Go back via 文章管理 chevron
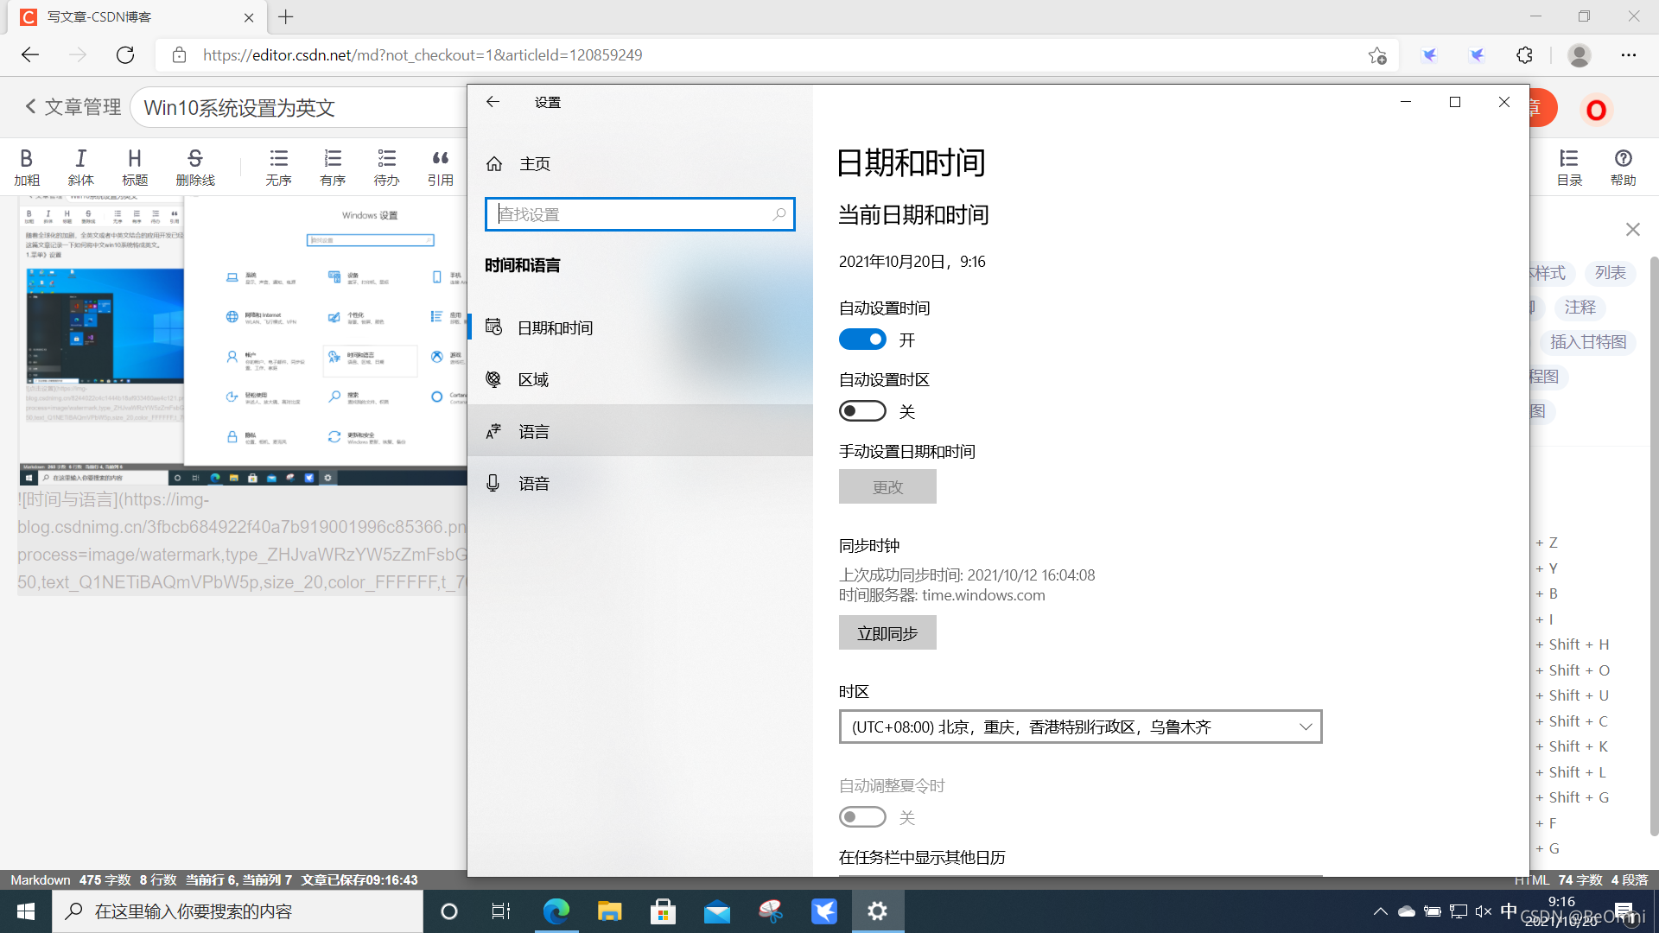Image resolution: width=1659 pixels, height=933 pixels. tap(31, 106)
